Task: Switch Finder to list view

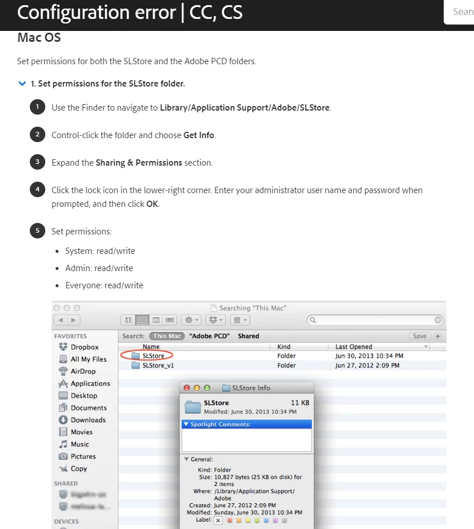Action: (142, 320)
